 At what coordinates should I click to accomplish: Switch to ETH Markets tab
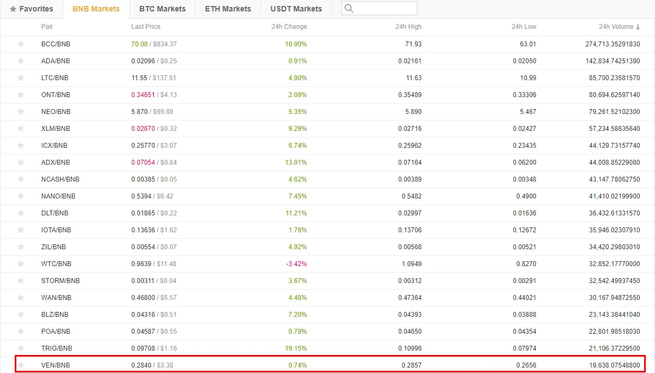click(x=228, y=9)
